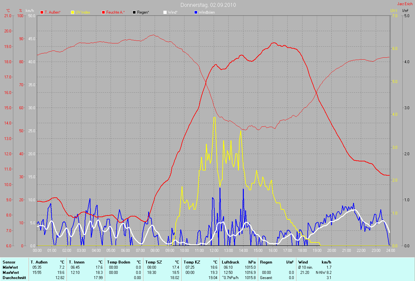Screen dimensions: 415x281
Task: Click the "Wind" table column header
Action: pyautogui.click(x=303, y=262)
